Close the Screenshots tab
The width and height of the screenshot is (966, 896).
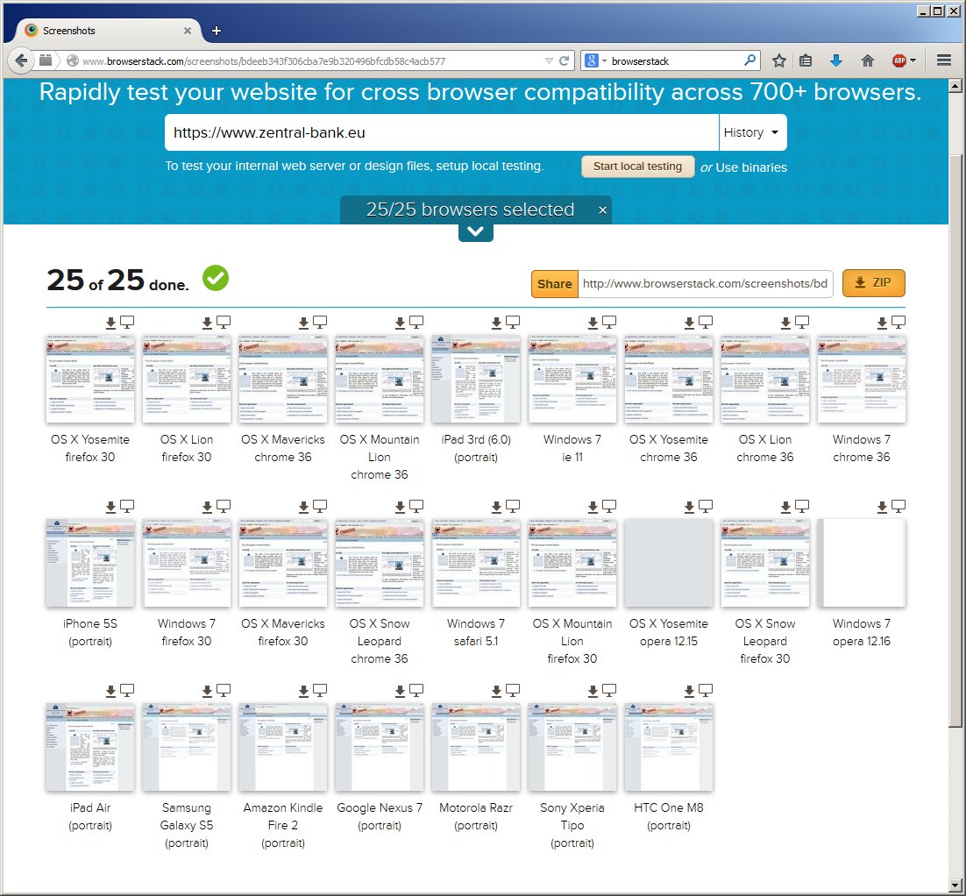[x=188, y=30]
